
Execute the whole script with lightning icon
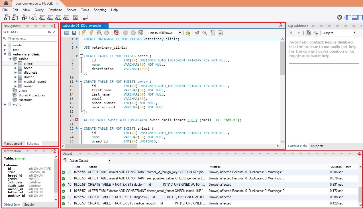point(84,33)
